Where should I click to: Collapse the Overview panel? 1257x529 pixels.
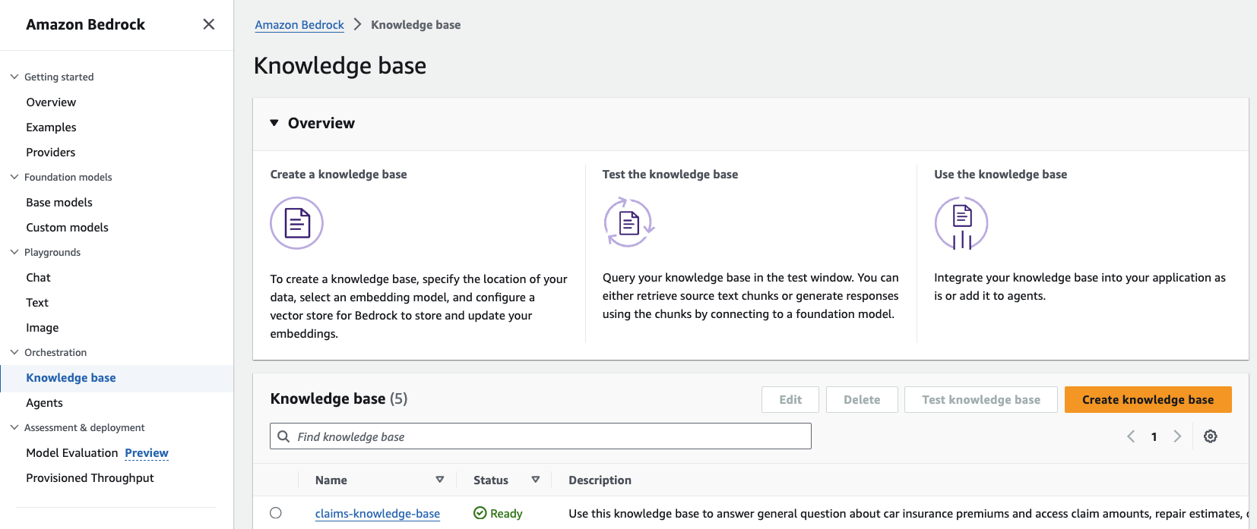pyautogui.click(x=274, y=123)
